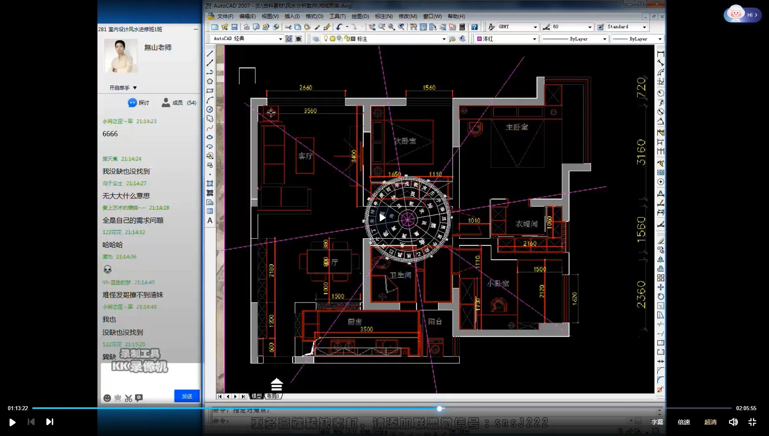
Task: Click the multiline Text 'A' tool
Action: click(x=210, y=220)
